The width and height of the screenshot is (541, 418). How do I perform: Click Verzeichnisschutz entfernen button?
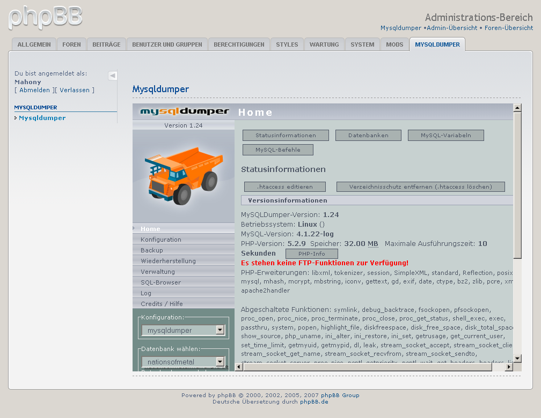pyautogui.click(x=421, y=186)
